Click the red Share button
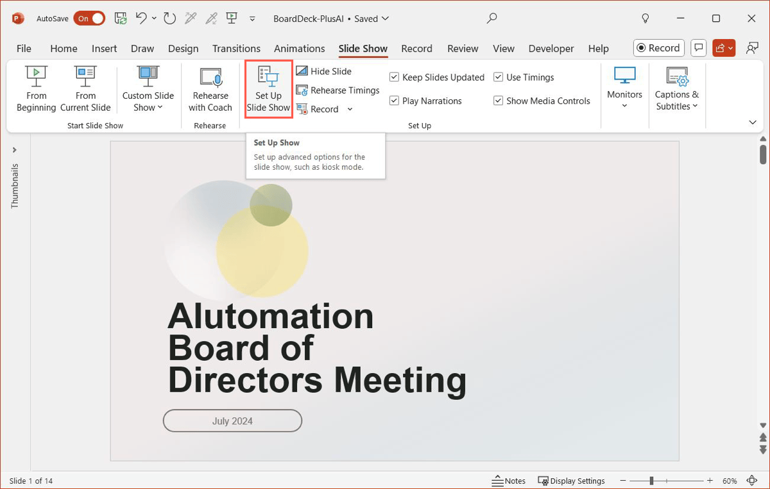This screenshot has height=489, width=770. pyautogui.click(x=724, y=48)
